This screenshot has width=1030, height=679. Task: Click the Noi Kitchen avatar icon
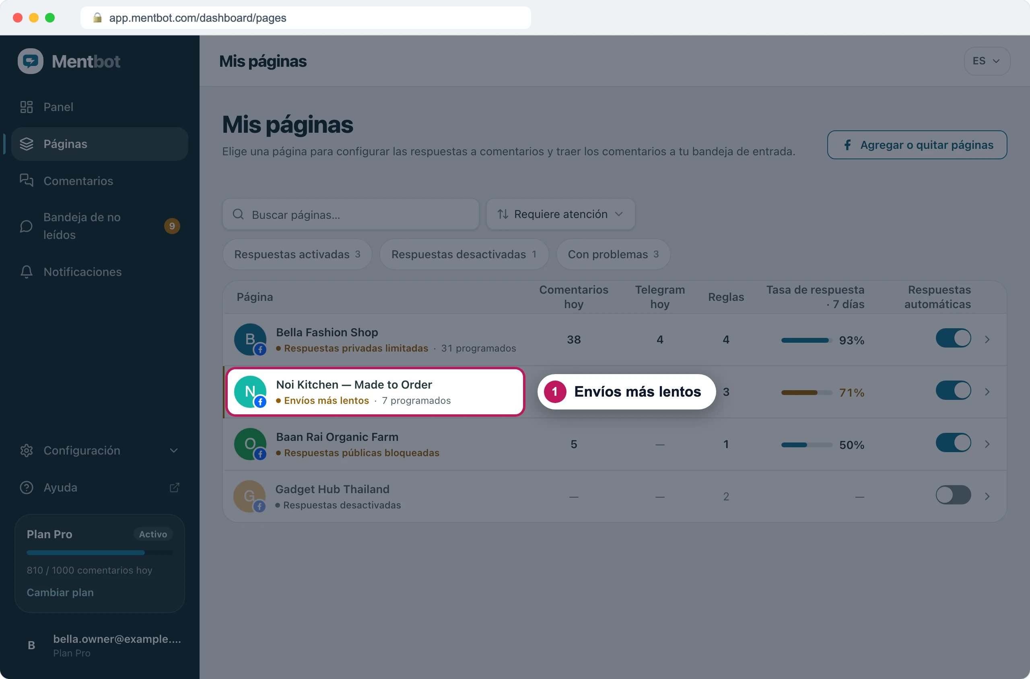click(250, 392)
